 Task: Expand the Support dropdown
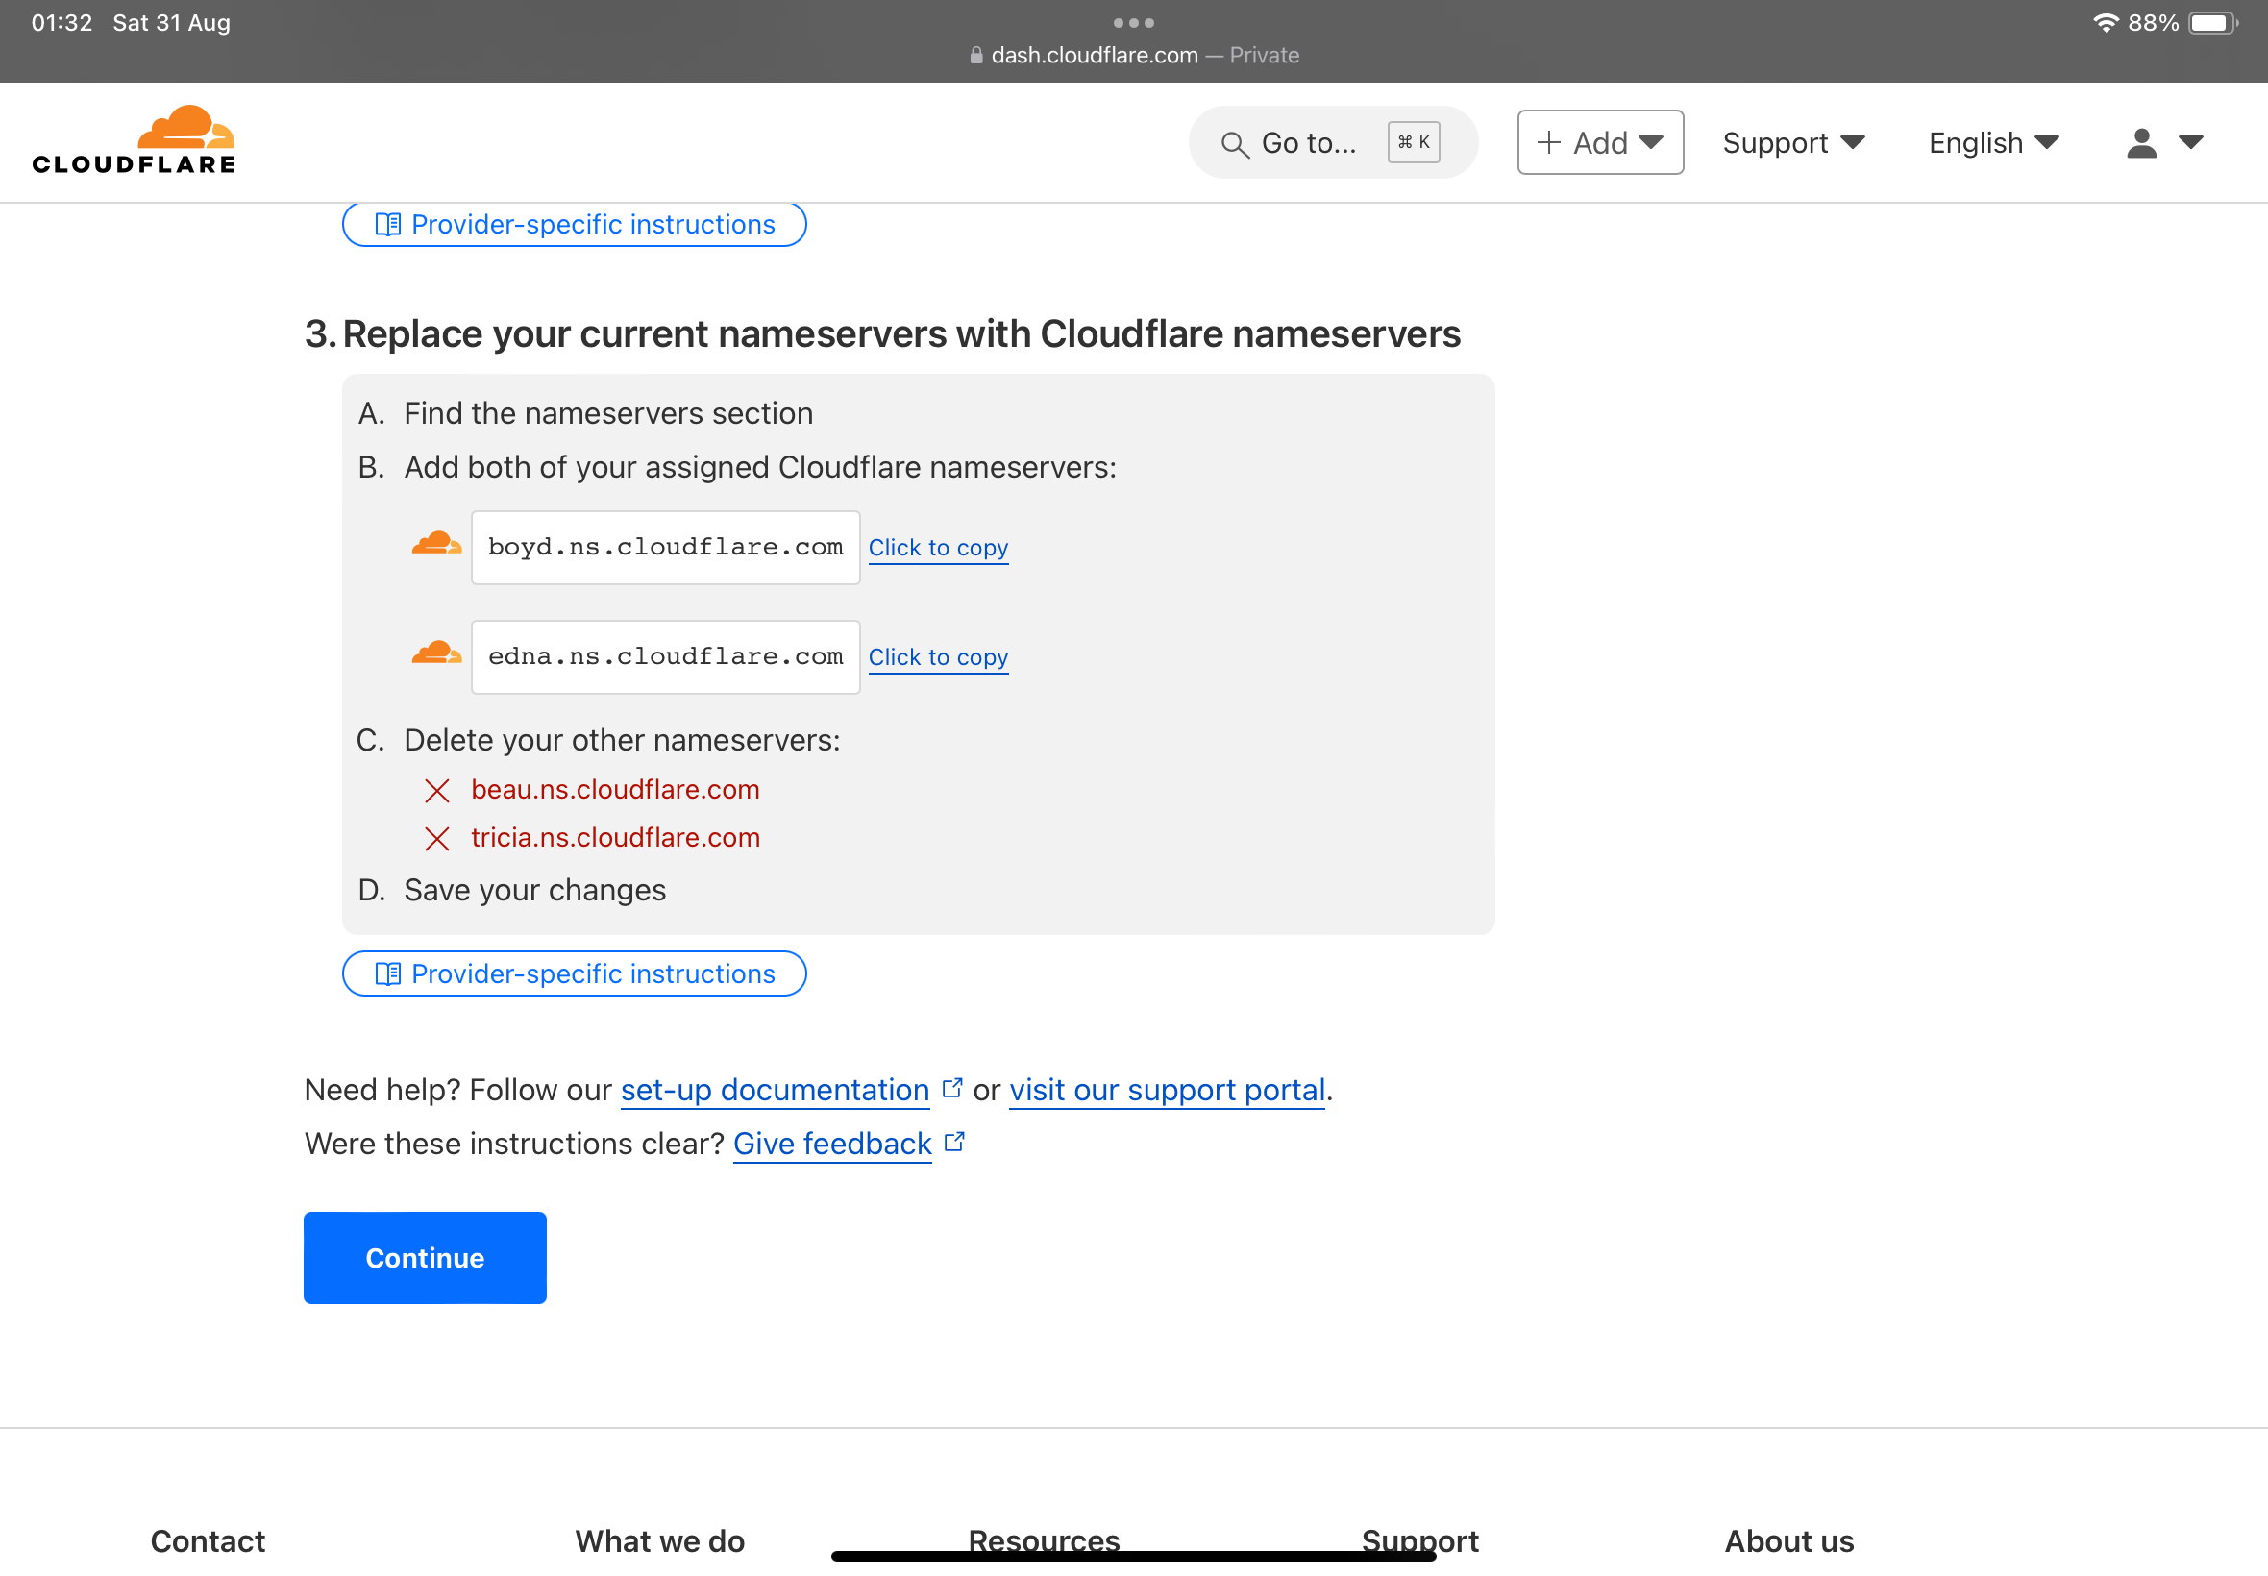tap(1792, 143)
